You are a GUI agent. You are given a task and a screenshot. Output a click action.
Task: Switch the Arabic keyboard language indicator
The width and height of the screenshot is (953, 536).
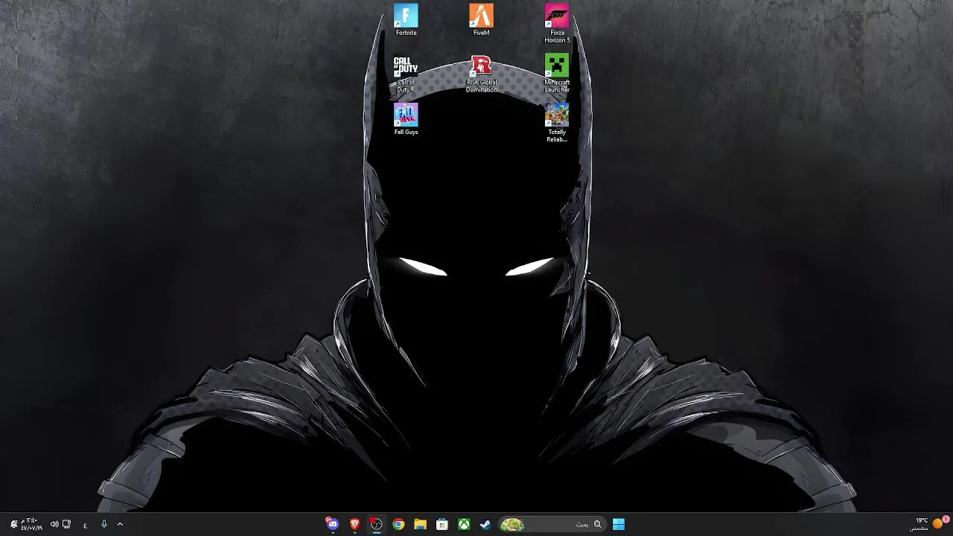pos(85,525)
